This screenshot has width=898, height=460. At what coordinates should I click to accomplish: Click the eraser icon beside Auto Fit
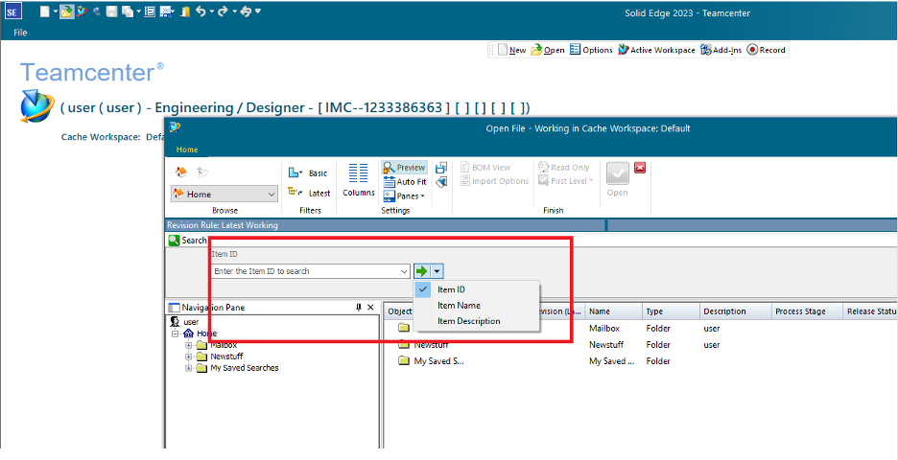pos(441,182)
